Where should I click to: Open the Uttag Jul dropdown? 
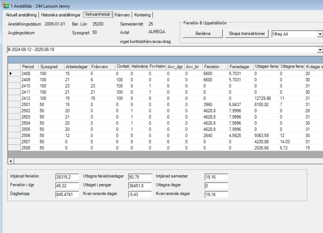tap(320, 34)
